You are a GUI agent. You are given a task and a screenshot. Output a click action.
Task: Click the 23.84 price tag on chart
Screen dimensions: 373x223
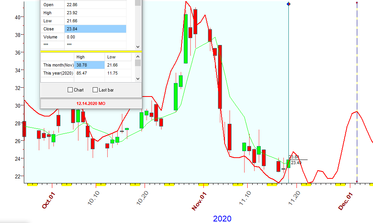pos(294,157)
